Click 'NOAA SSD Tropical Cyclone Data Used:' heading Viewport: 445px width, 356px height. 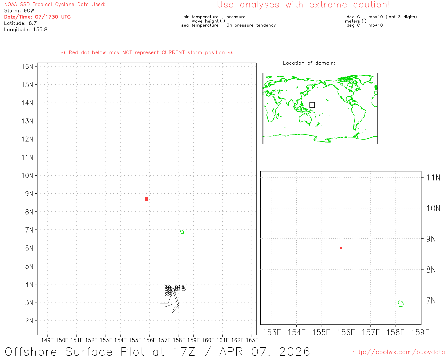coord(55,5)
